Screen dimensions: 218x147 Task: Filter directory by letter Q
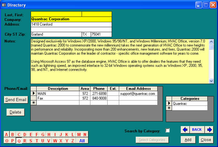pyautogui.click(x=19, y=141)
